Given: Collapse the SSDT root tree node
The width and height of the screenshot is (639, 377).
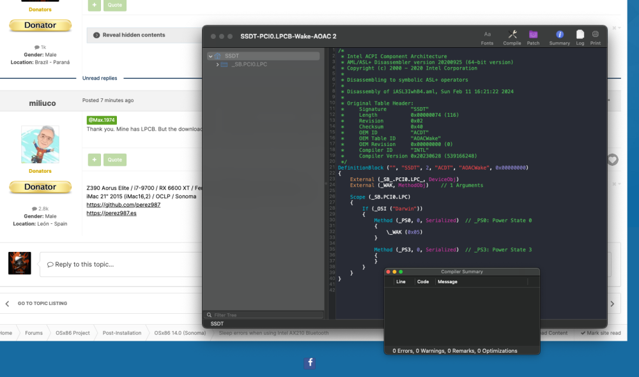Looking at the screenshot, I should point(211,56).
